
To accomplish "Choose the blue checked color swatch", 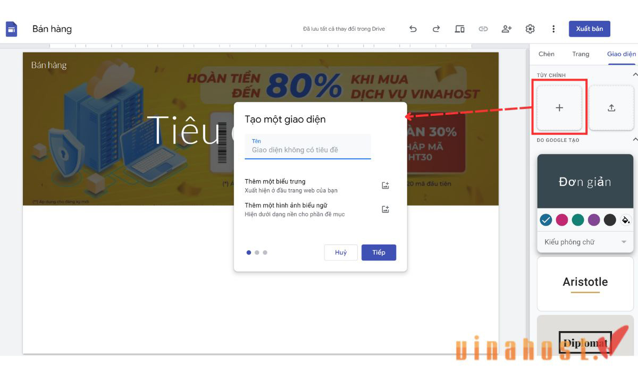I will [546, 220].
